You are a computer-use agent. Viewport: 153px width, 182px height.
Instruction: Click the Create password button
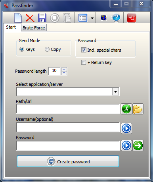[x=68, y=161]
